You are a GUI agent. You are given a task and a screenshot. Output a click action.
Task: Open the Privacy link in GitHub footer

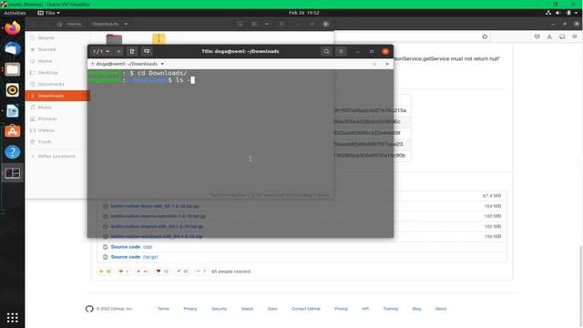[x=190, y=309]
